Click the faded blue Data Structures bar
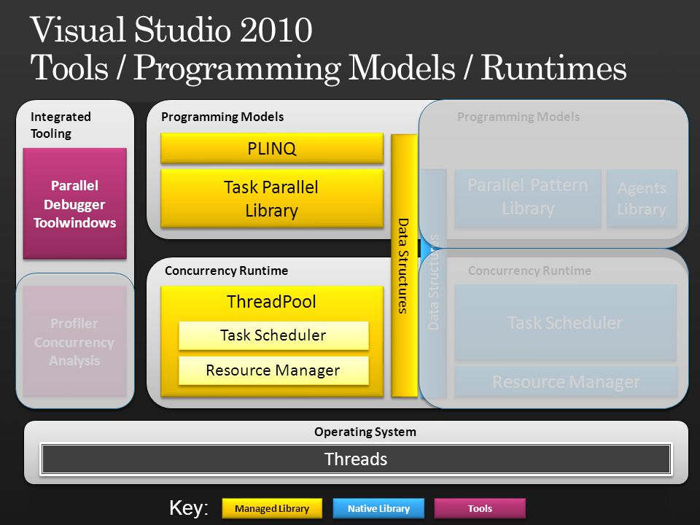 click(433, 283)
